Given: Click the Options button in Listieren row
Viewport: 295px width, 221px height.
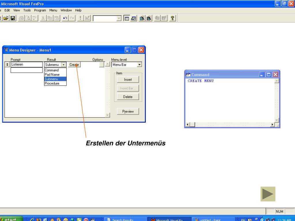Looking at the screenshot, I should tap(102, 64).
